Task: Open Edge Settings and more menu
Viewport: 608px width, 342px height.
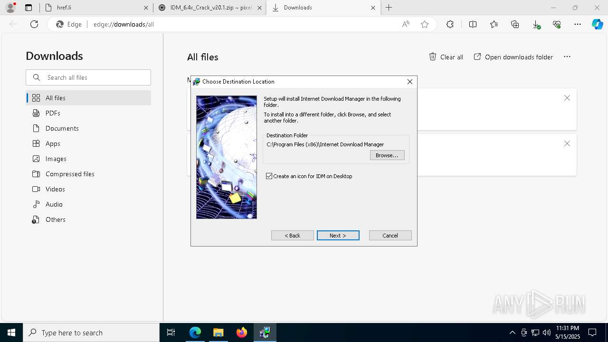Action: [x=578, y=24]
